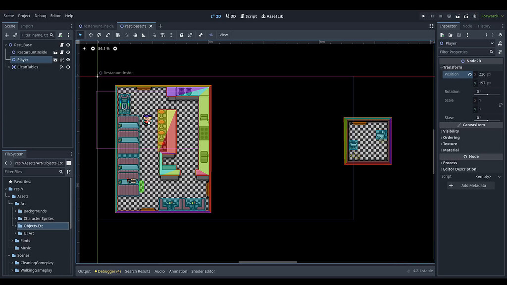Reset the Position property to default
The width and height of the screenshot is (507, 285).
469,74
